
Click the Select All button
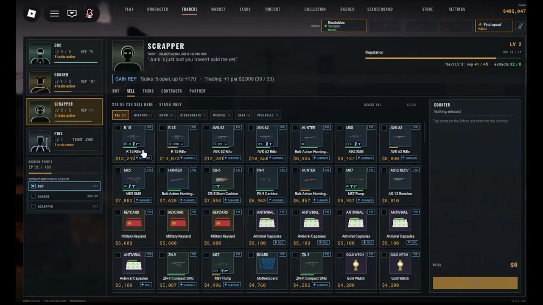(372, 105)
